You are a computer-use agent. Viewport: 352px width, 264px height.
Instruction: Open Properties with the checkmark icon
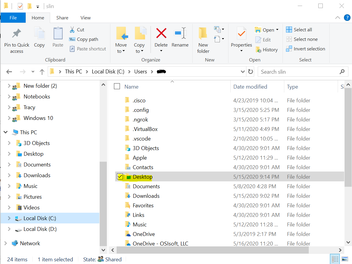(241, 34)
